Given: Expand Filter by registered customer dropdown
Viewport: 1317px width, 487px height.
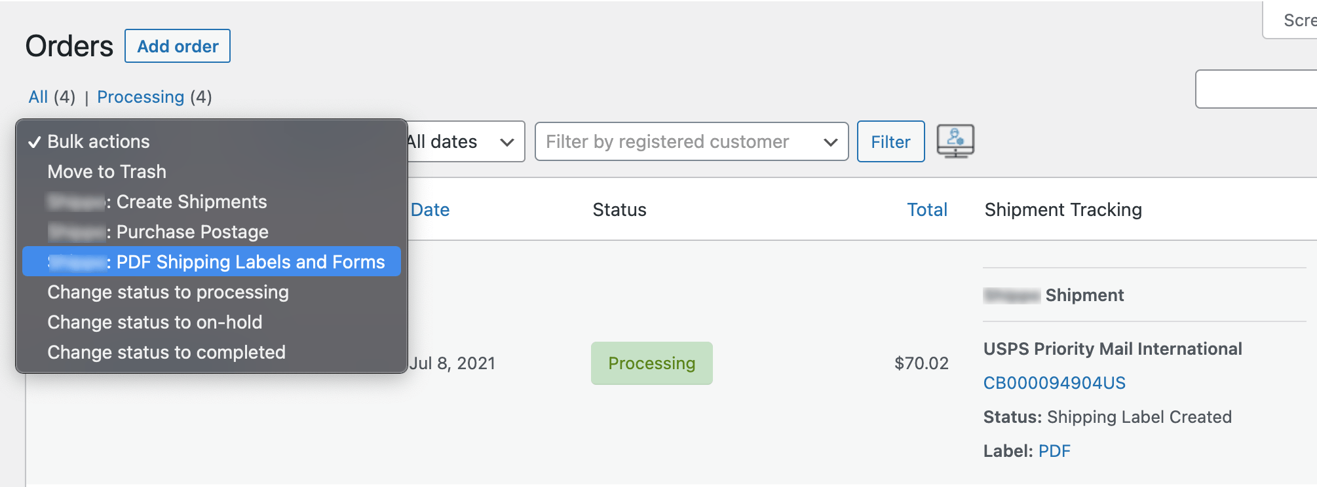Looking at the screenshot, I should tap(691, 141).
